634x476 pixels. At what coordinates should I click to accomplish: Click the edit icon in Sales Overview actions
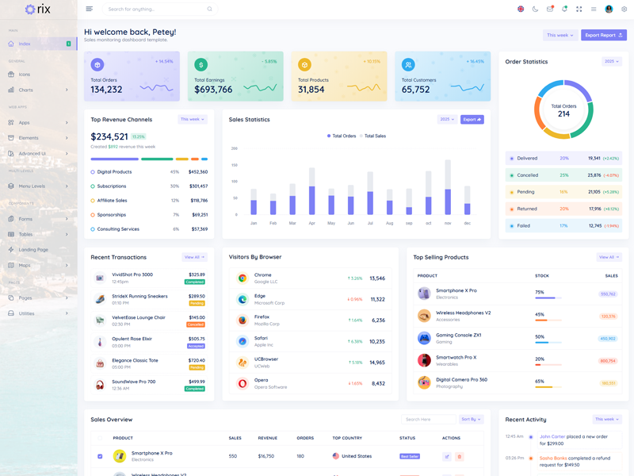(x=447, y=456)
